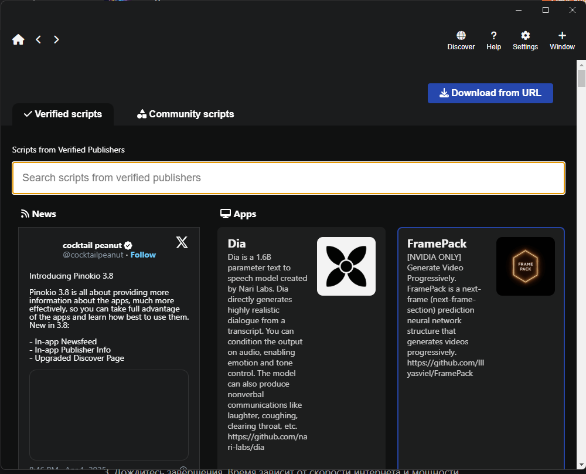586x474 pixels.
Task: Click the Dia GitHub URL text
Action: (267, 442)
